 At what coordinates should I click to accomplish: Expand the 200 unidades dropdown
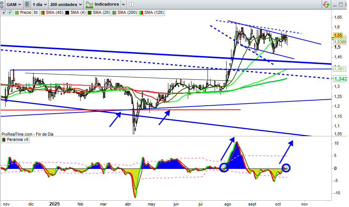(66, 4)
